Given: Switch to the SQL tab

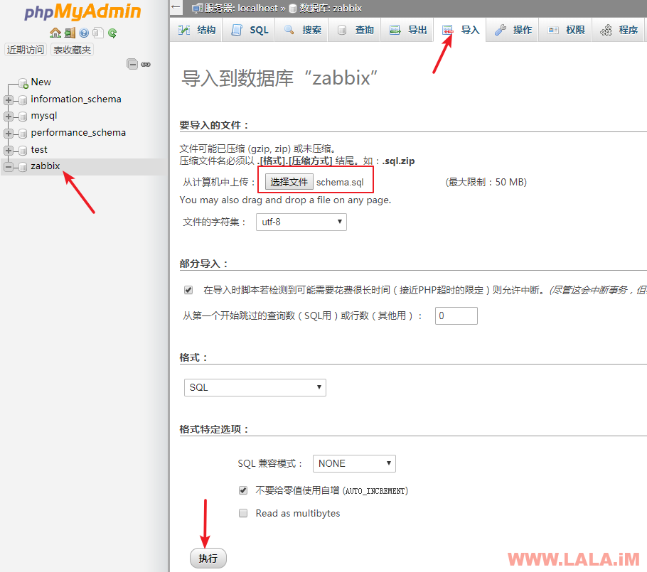Looking at the screenshot, I should 250,30.
